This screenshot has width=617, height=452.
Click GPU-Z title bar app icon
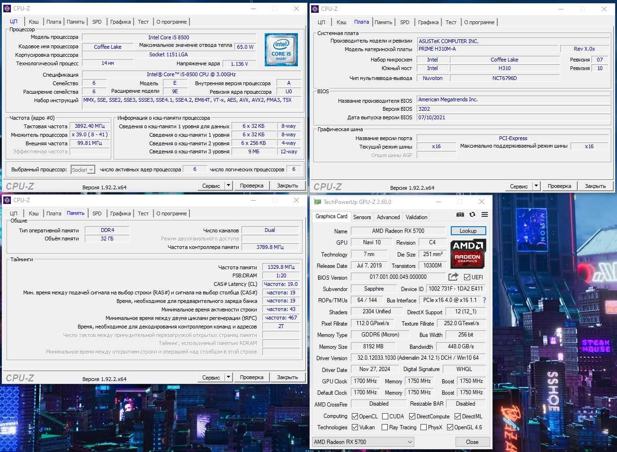[x=317, y=202]
